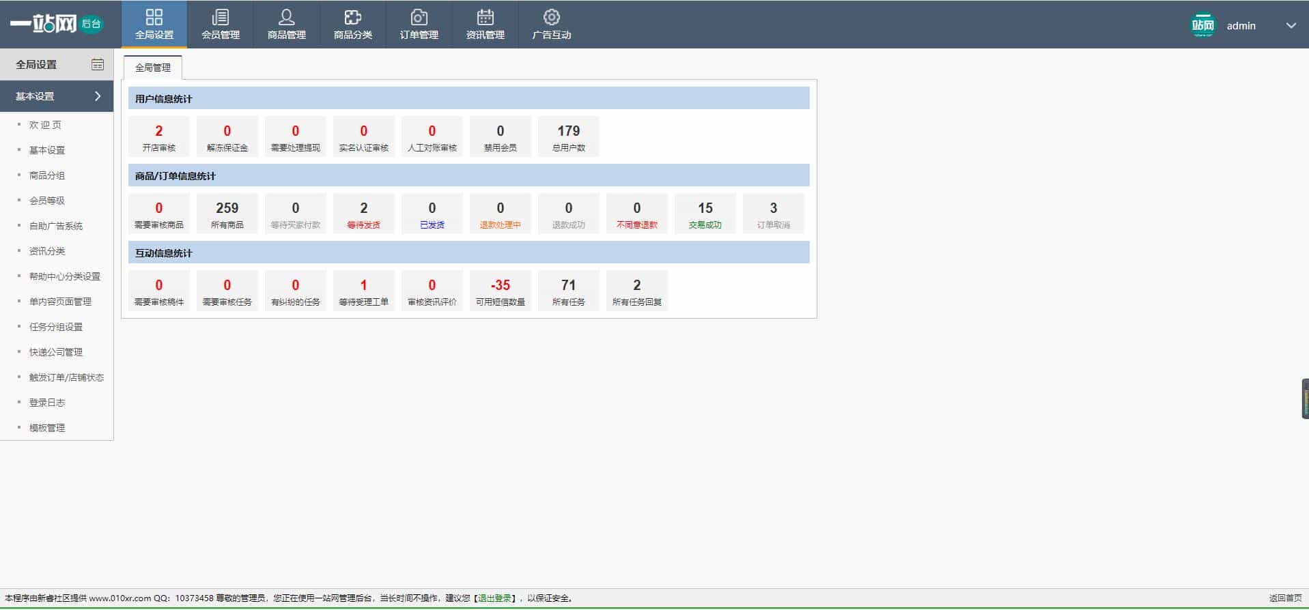Open the 总用户数 179 card
This screenshot has width=1309, height=610.
[569, 136]
